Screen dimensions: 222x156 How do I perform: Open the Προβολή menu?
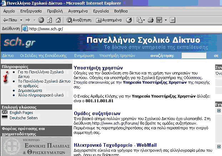click(x=55, y=11)
